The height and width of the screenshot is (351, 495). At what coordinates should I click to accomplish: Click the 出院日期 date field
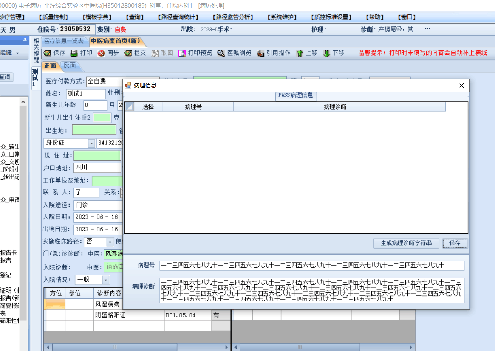98,229
